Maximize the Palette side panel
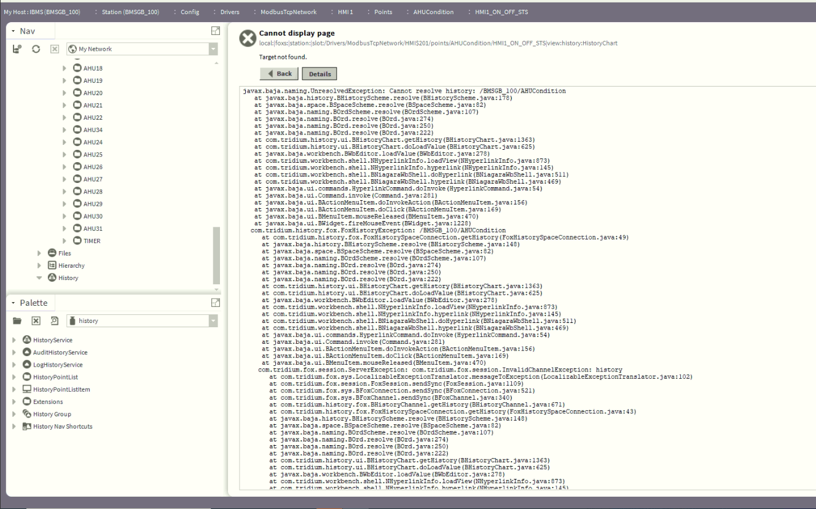Viewport: 816px width, 509px height. click(x=215, y=302)
